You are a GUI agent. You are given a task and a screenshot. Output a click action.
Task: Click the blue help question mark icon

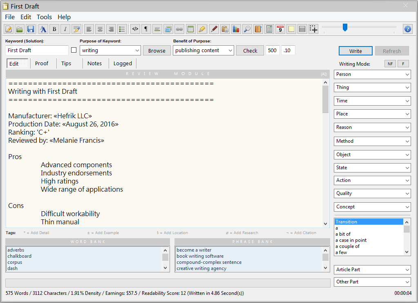point(408,29)
